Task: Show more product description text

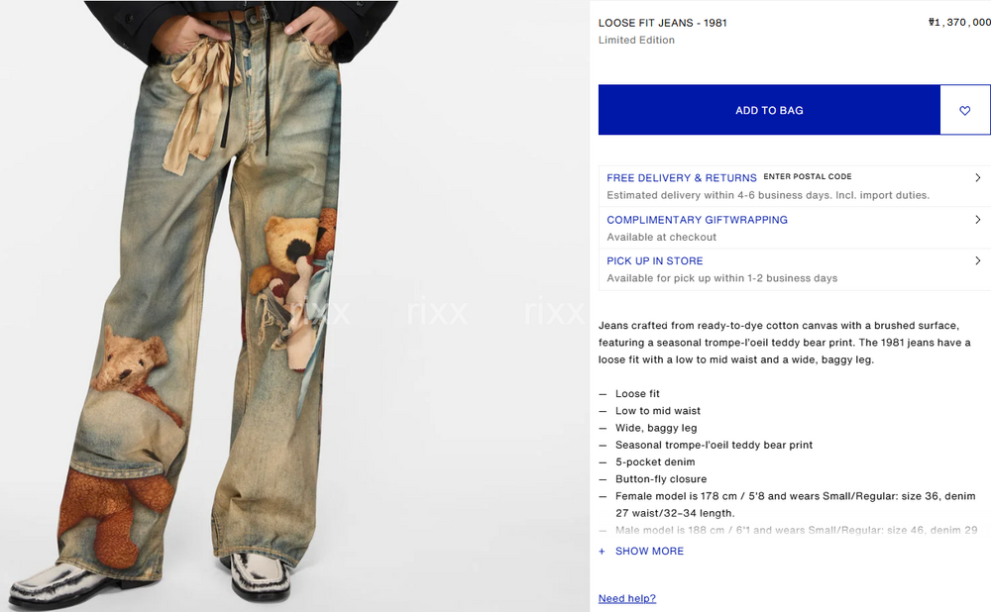Action: click(x=649, y=552)
